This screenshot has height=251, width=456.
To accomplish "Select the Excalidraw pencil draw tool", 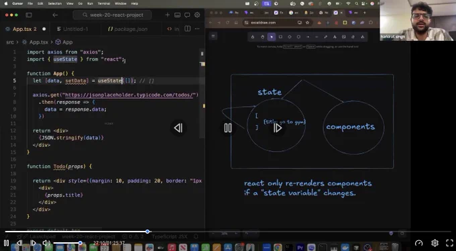I will pos(326,37).
